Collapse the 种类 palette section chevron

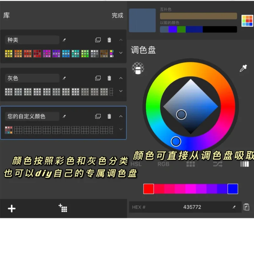pyautogui.click(x=120, y=40)
